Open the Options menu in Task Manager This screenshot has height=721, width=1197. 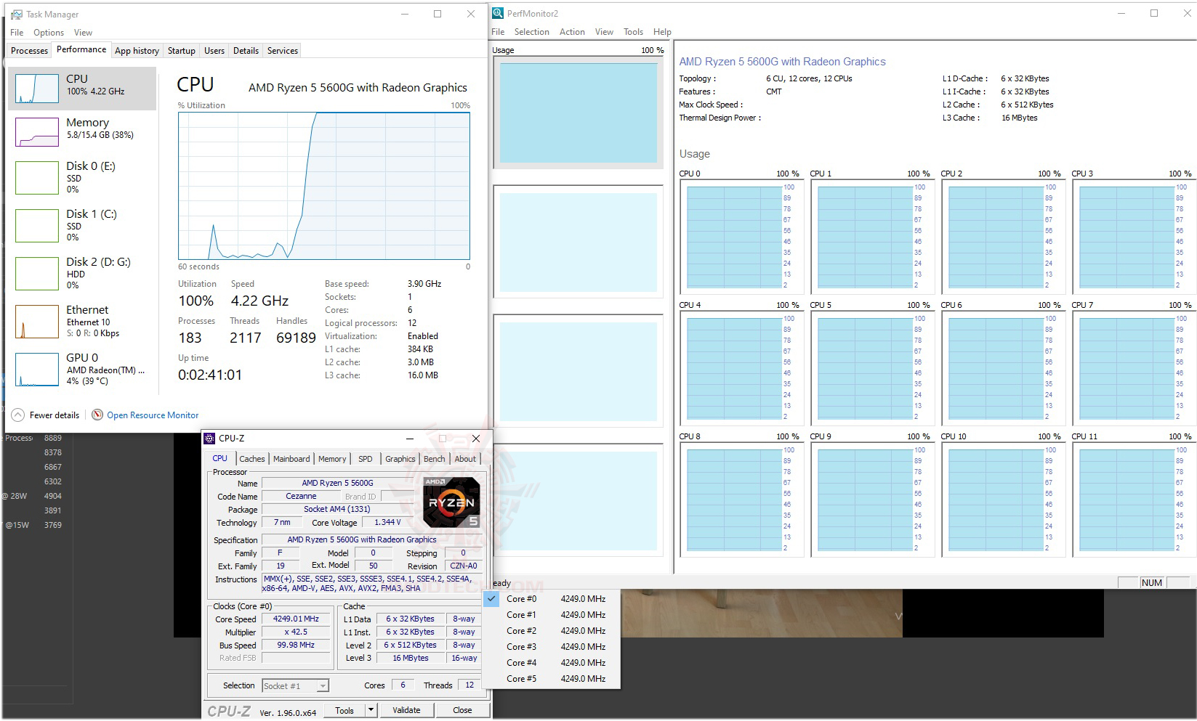(49, 33)
